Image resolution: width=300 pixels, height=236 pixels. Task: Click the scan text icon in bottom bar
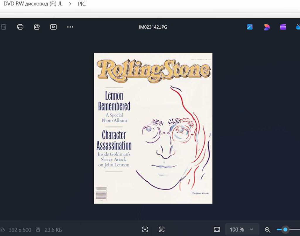tap(162, 229)
